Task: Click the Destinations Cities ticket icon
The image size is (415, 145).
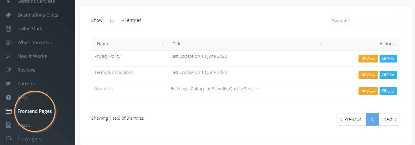Action: click(x=9, y=15)
